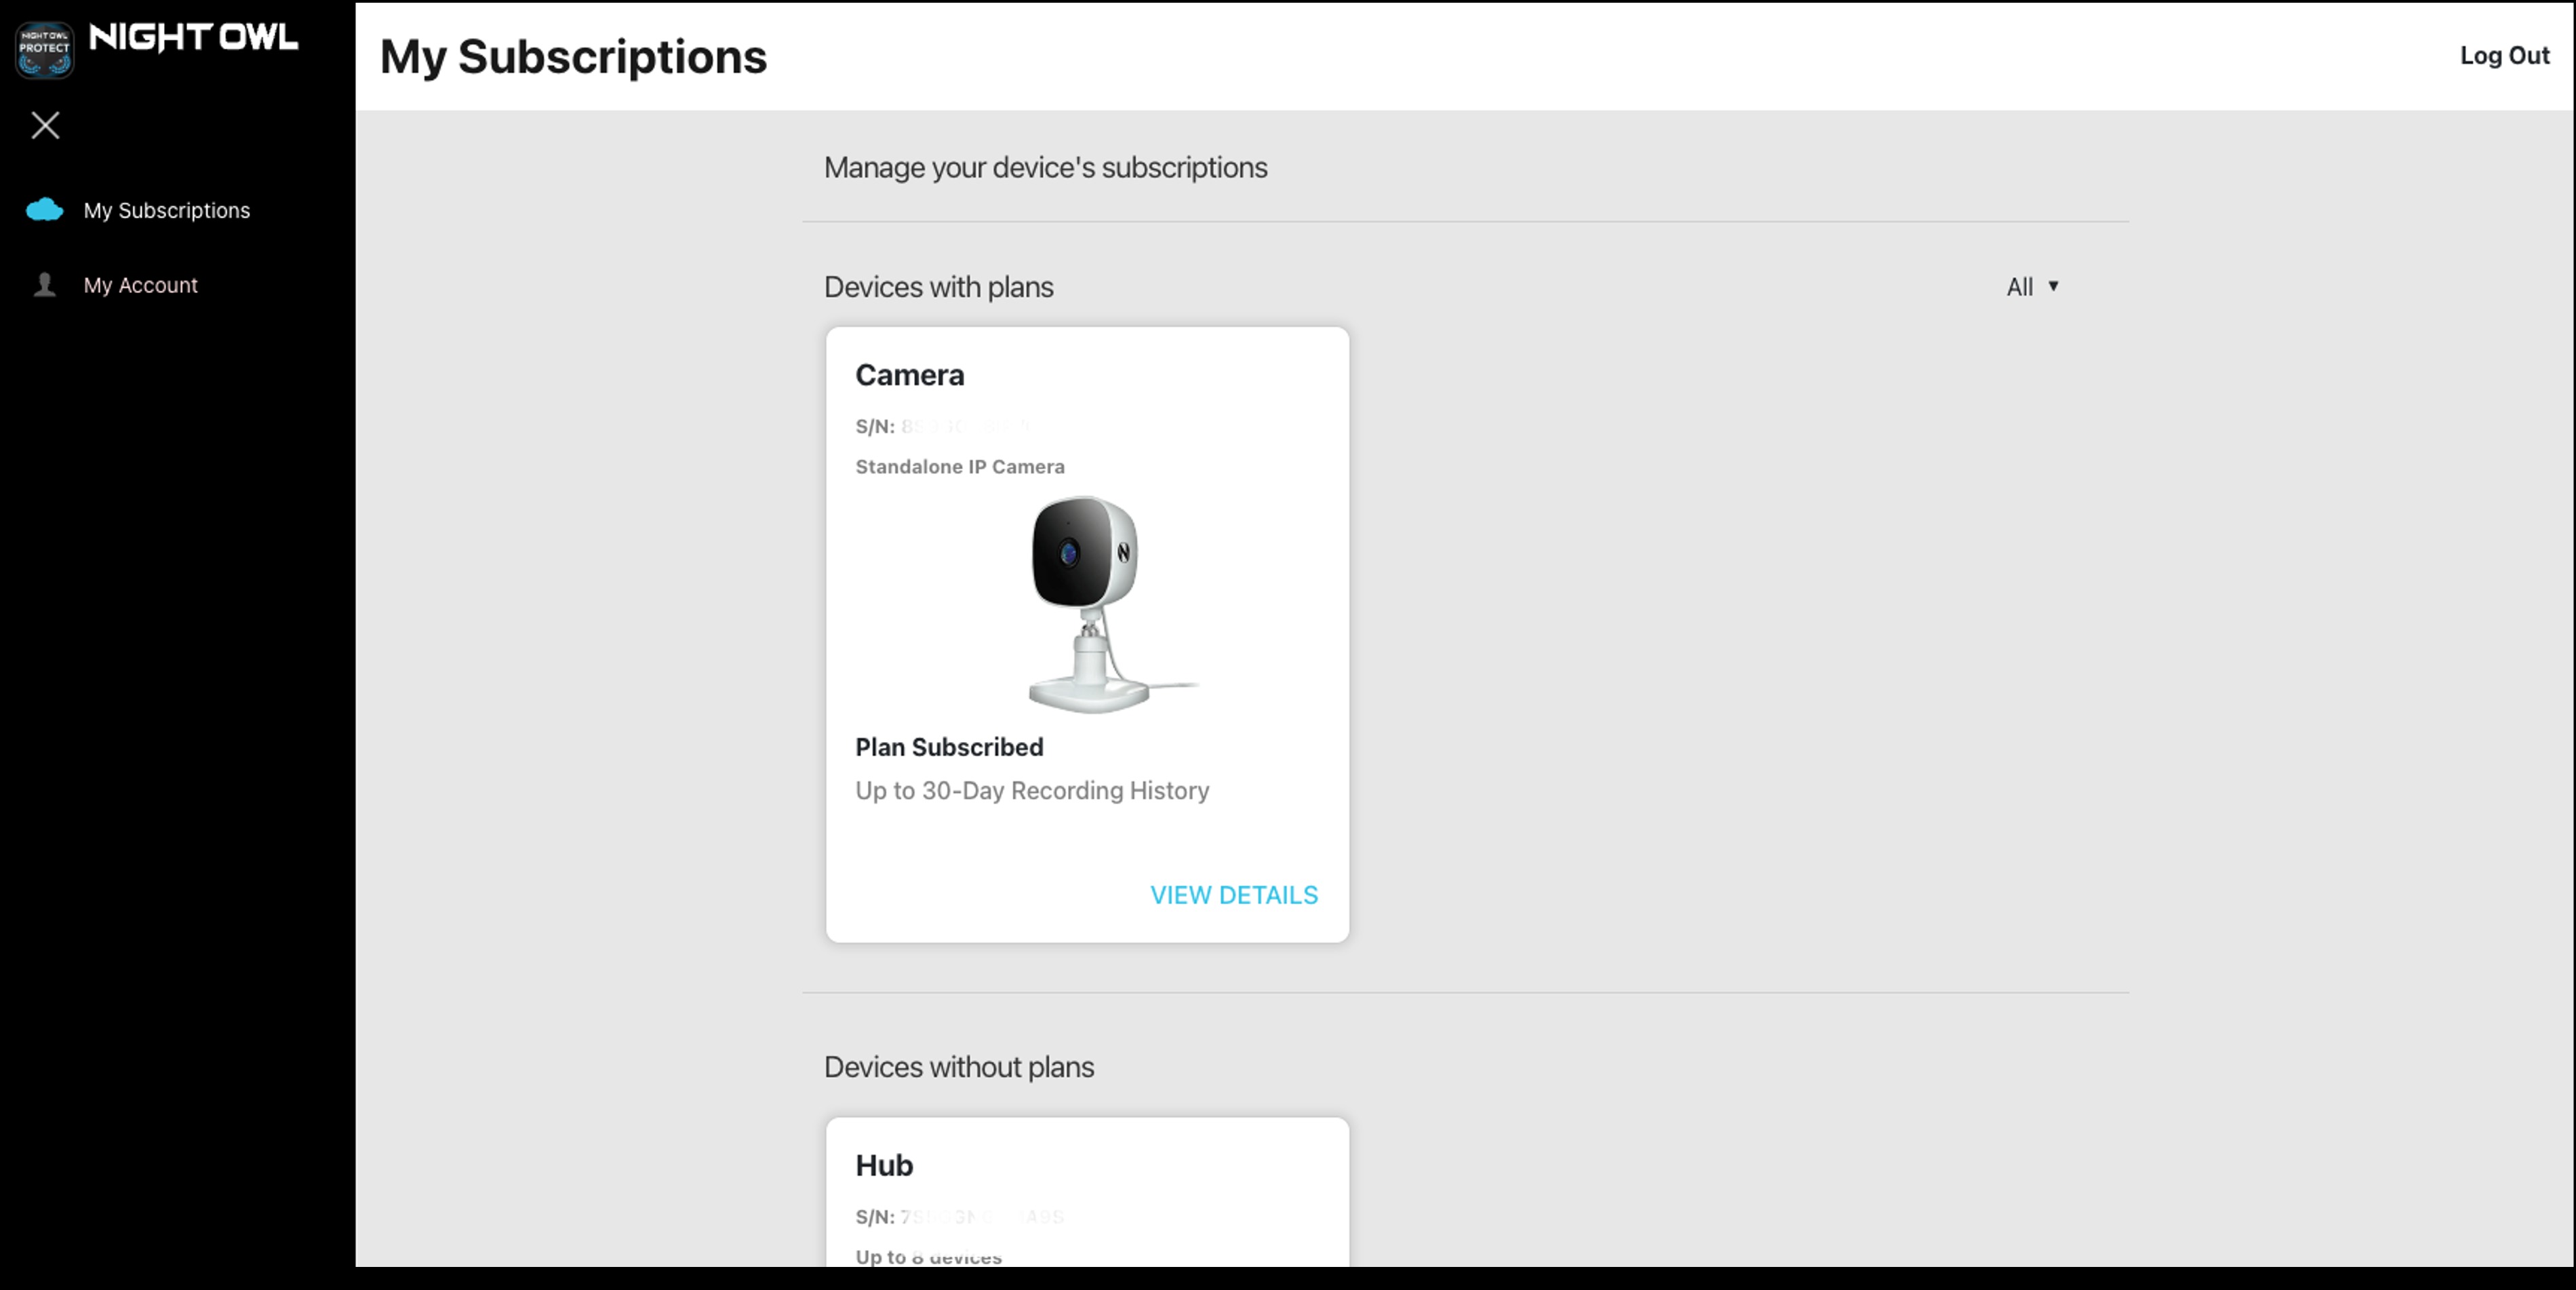
Task: Open VIEW DETAILS for the Camera plan
Action: click(1233, 895)
